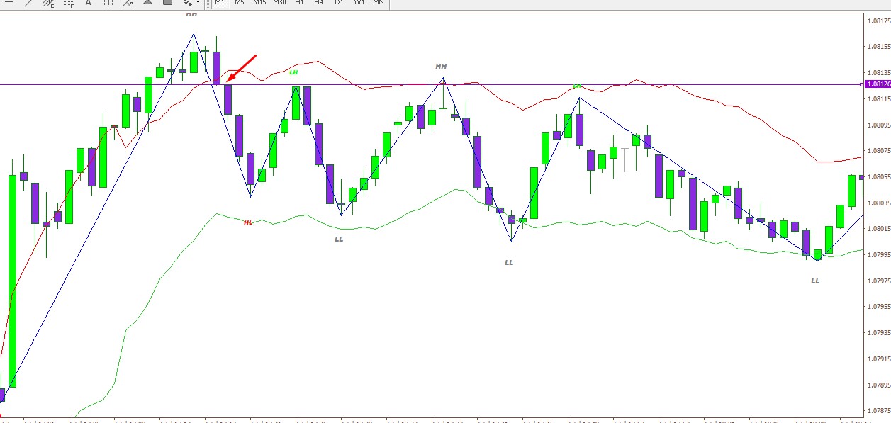Switch chart to H4 timeframe
This screenshot has height=423, width=891.
click(x=319, y=2)
